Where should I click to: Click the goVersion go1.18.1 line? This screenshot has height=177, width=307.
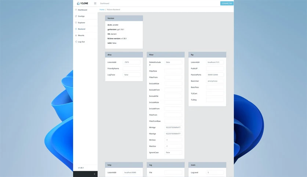pos(116,29)
